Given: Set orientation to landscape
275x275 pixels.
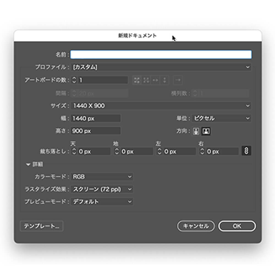Looking at the screenshot, I should 206,131.
